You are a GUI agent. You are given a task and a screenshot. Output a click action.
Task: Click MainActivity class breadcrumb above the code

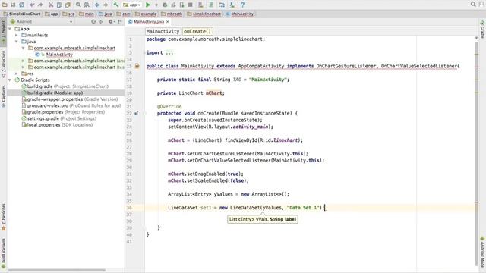163,31
